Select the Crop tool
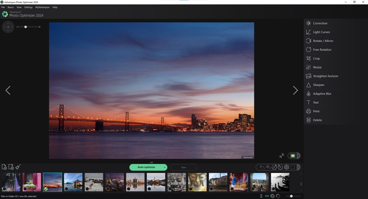Screen dimensions: 368x199 (x=316, y=58)
